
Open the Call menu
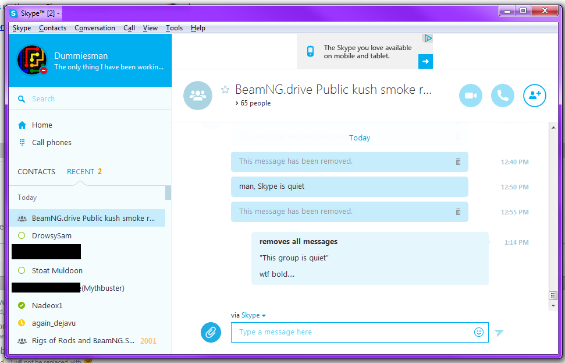(129, 28)
